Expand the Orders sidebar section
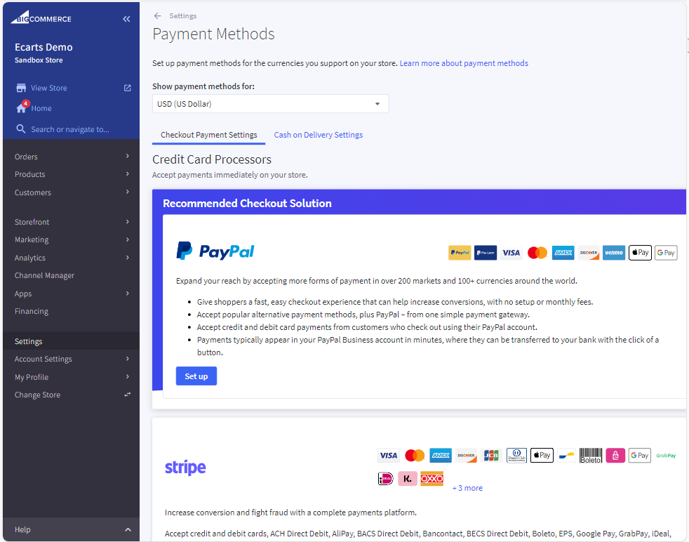This screenshot has height=542, width=689. click(71, 156)
